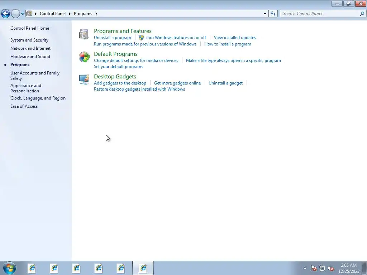Open the Desktop Gadgets heading
Viewport: 367px width, 275px height.
(115, 77)
